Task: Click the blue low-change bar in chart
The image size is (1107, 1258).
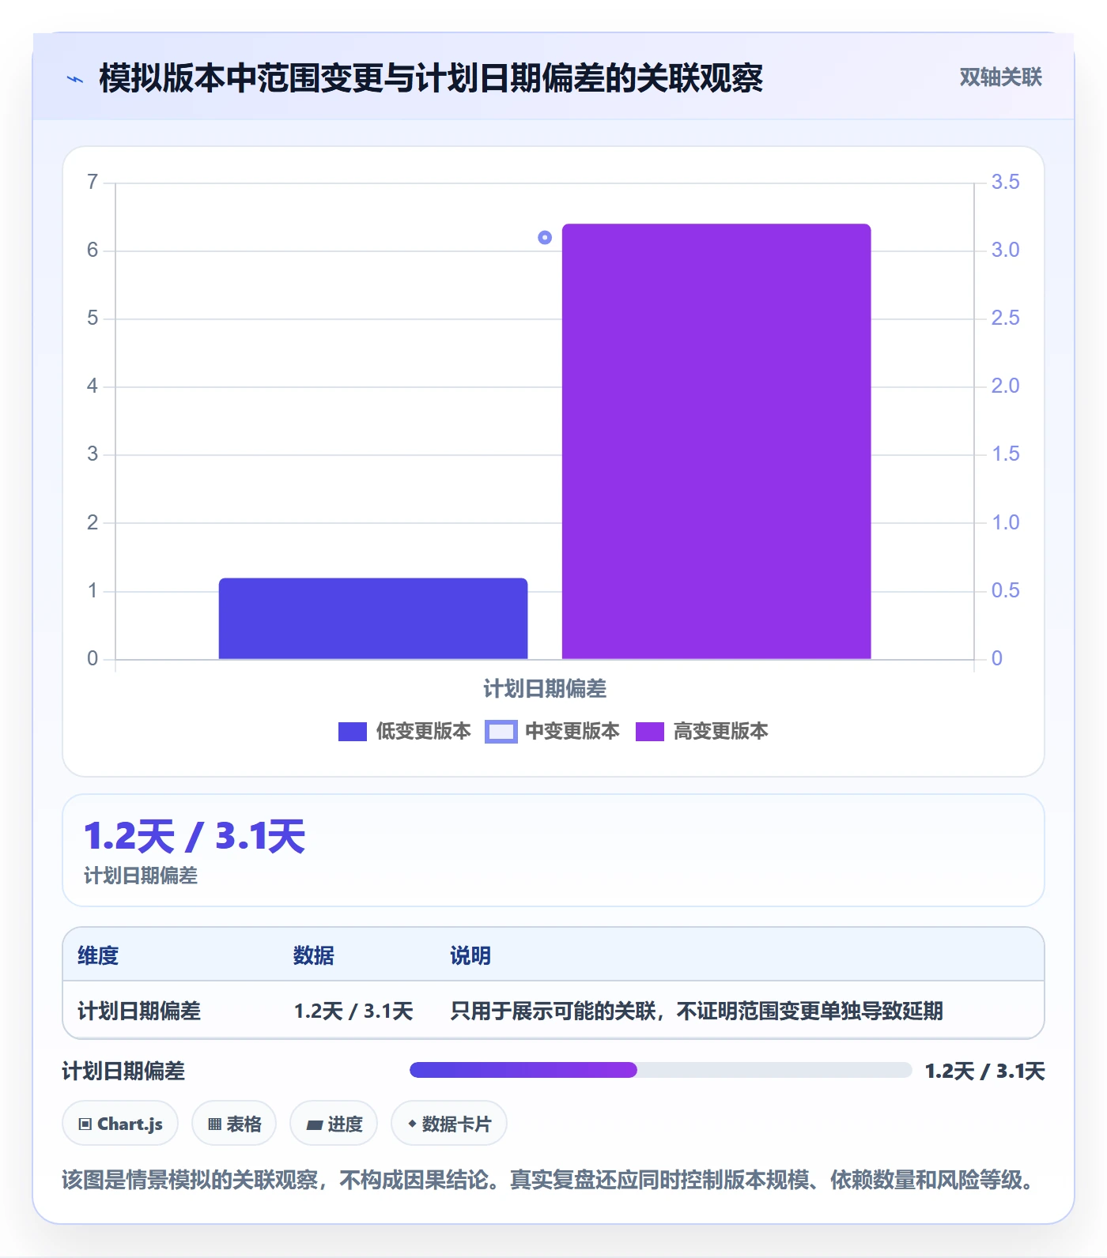Action: pos(373,619)
